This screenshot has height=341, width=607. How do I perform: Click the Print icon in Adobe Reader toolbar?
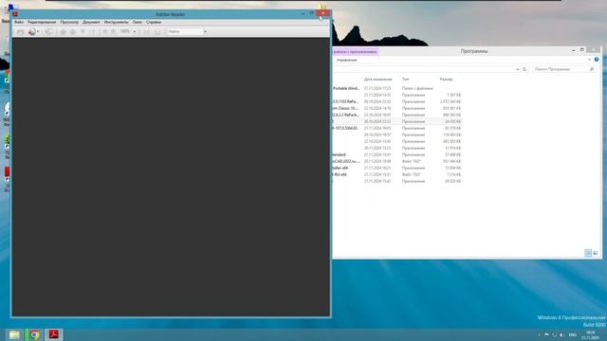click(x=20, y=31)
